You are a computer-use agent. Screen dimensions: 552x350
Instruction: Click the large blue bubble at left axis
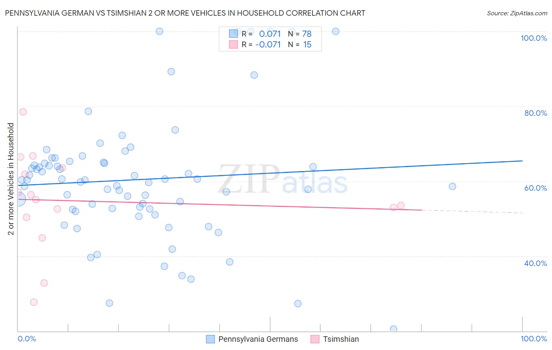[x=18, y=199]
